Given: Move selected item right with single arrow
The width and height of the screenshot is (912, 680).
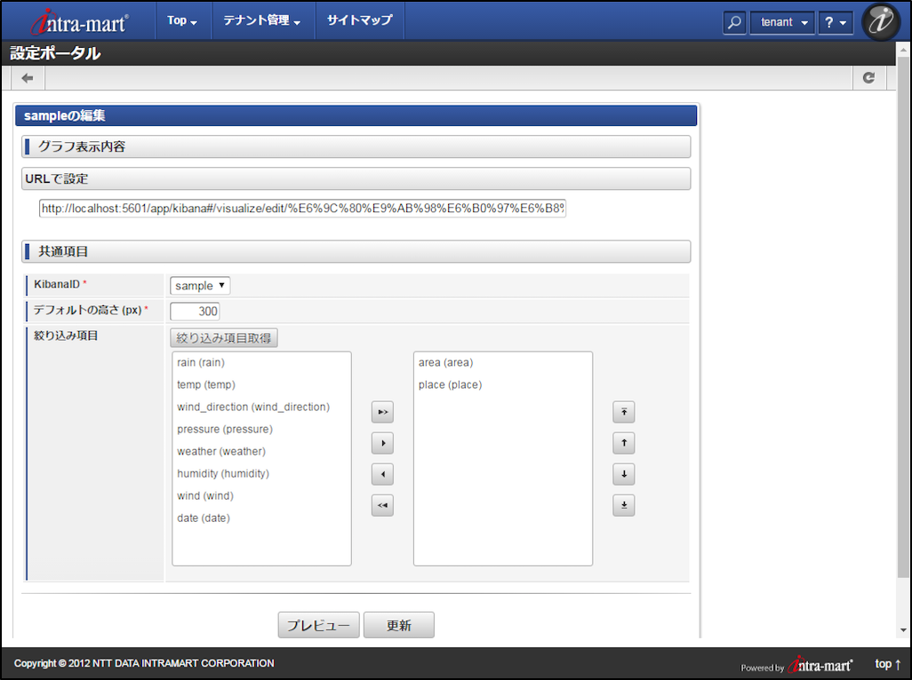Looking at the screenshot, I should 383,443.
